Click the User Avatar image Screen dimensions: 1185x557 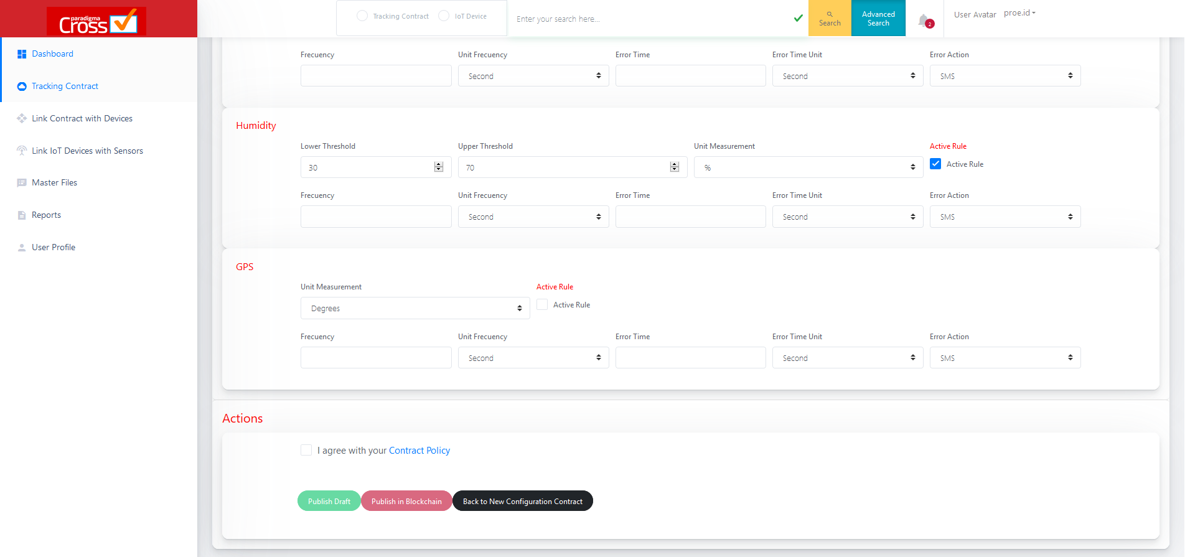pyautogui.click(x=975, y=14)
